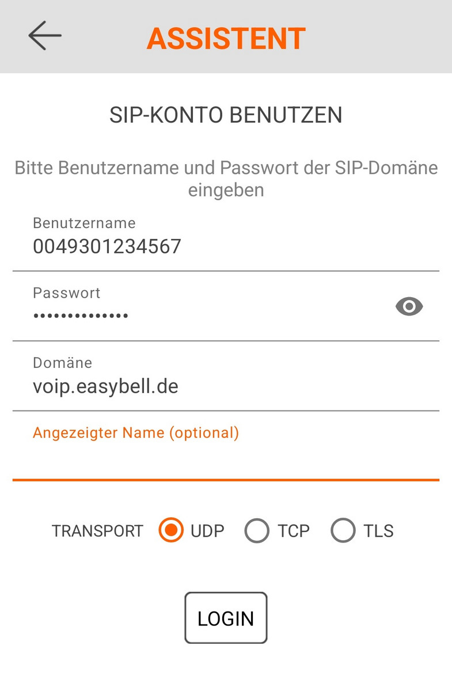Go back using the arrow icon

(45, 36)
